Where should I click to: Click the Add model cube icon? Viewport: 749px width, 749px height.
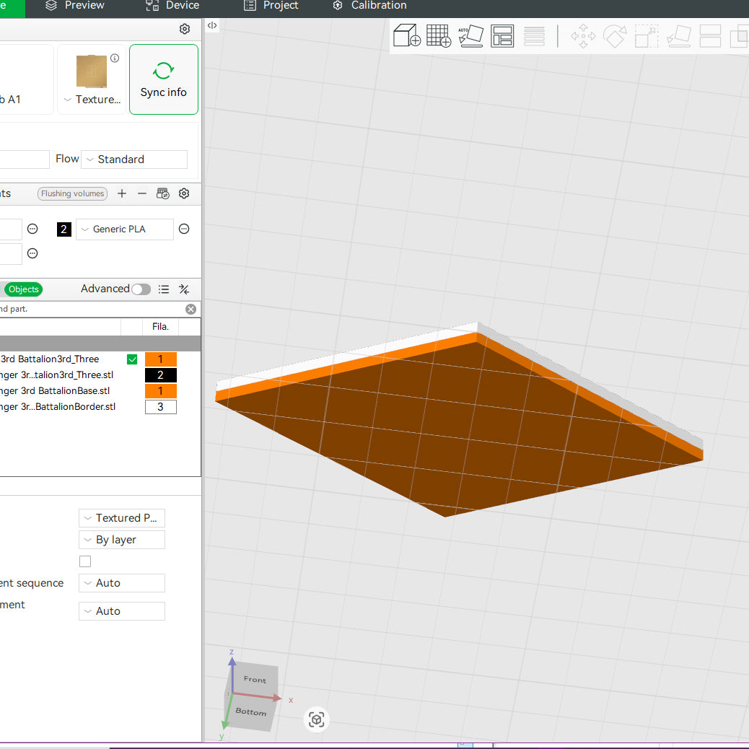(x=406, y=35)
